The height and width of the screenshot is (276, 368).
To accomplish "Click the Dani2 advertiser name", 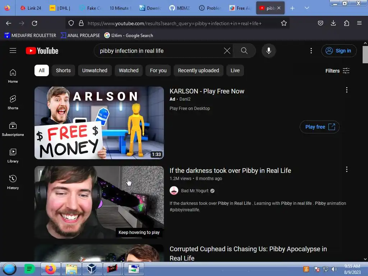I will 185,99.
